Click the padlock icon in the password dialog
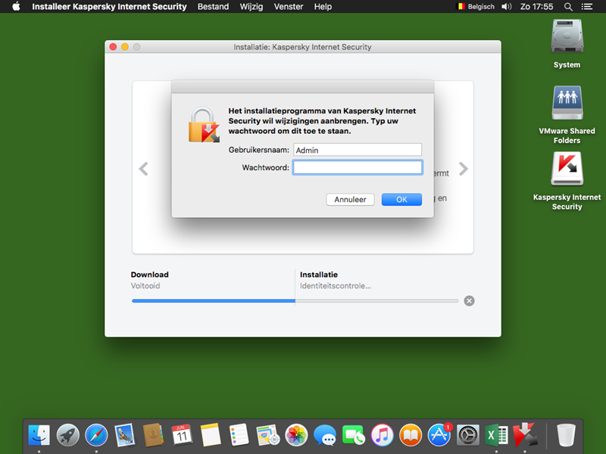The image size is (606, 454). (203, 126)
